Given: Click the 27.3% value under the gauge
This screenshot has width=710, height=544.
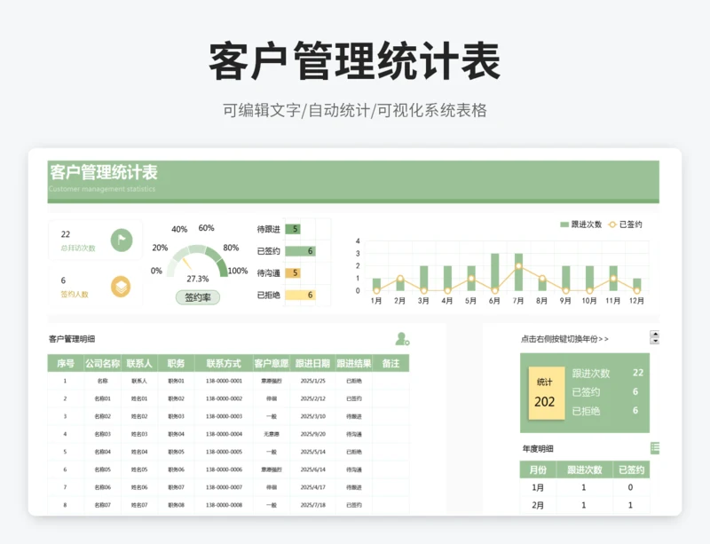Looking at the screenshot, I should coord(197,279).
